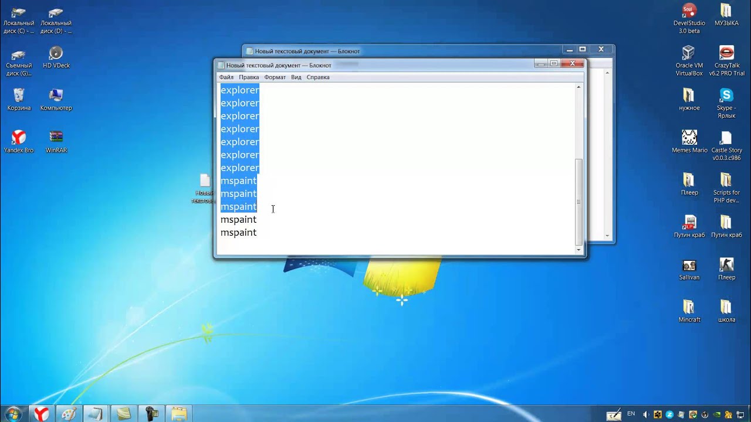Viewport: 751px width, 422px height.
Task: Select the Съемный диск (G) desktop icon
Action: [x=19, y=62]
